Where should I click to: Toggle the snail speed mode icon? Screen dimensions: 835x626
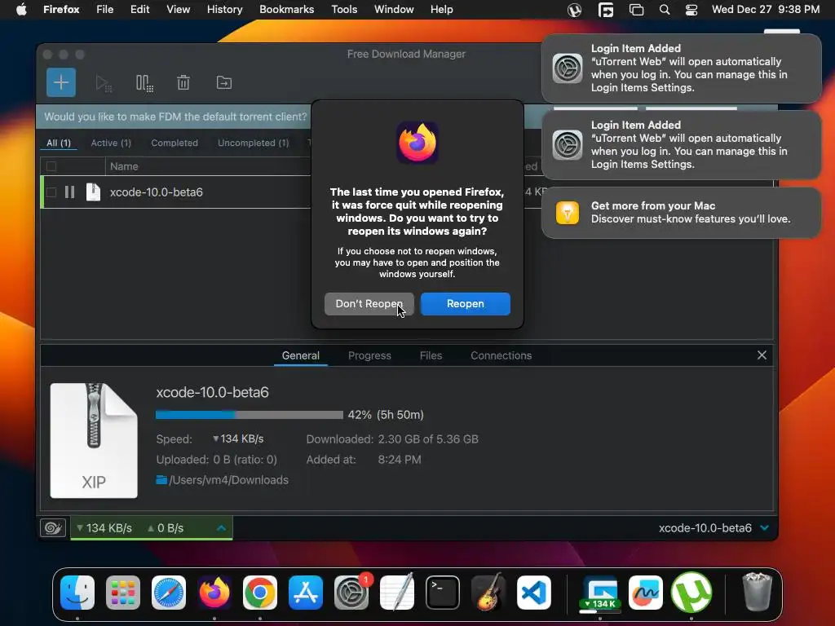[x=53, y=527]
